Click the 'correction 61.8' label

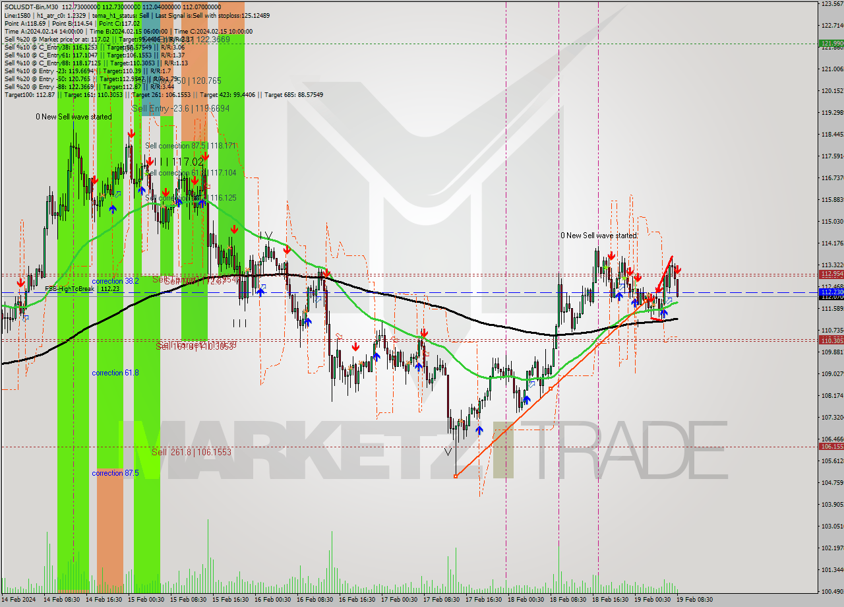(x=115, y=373)
